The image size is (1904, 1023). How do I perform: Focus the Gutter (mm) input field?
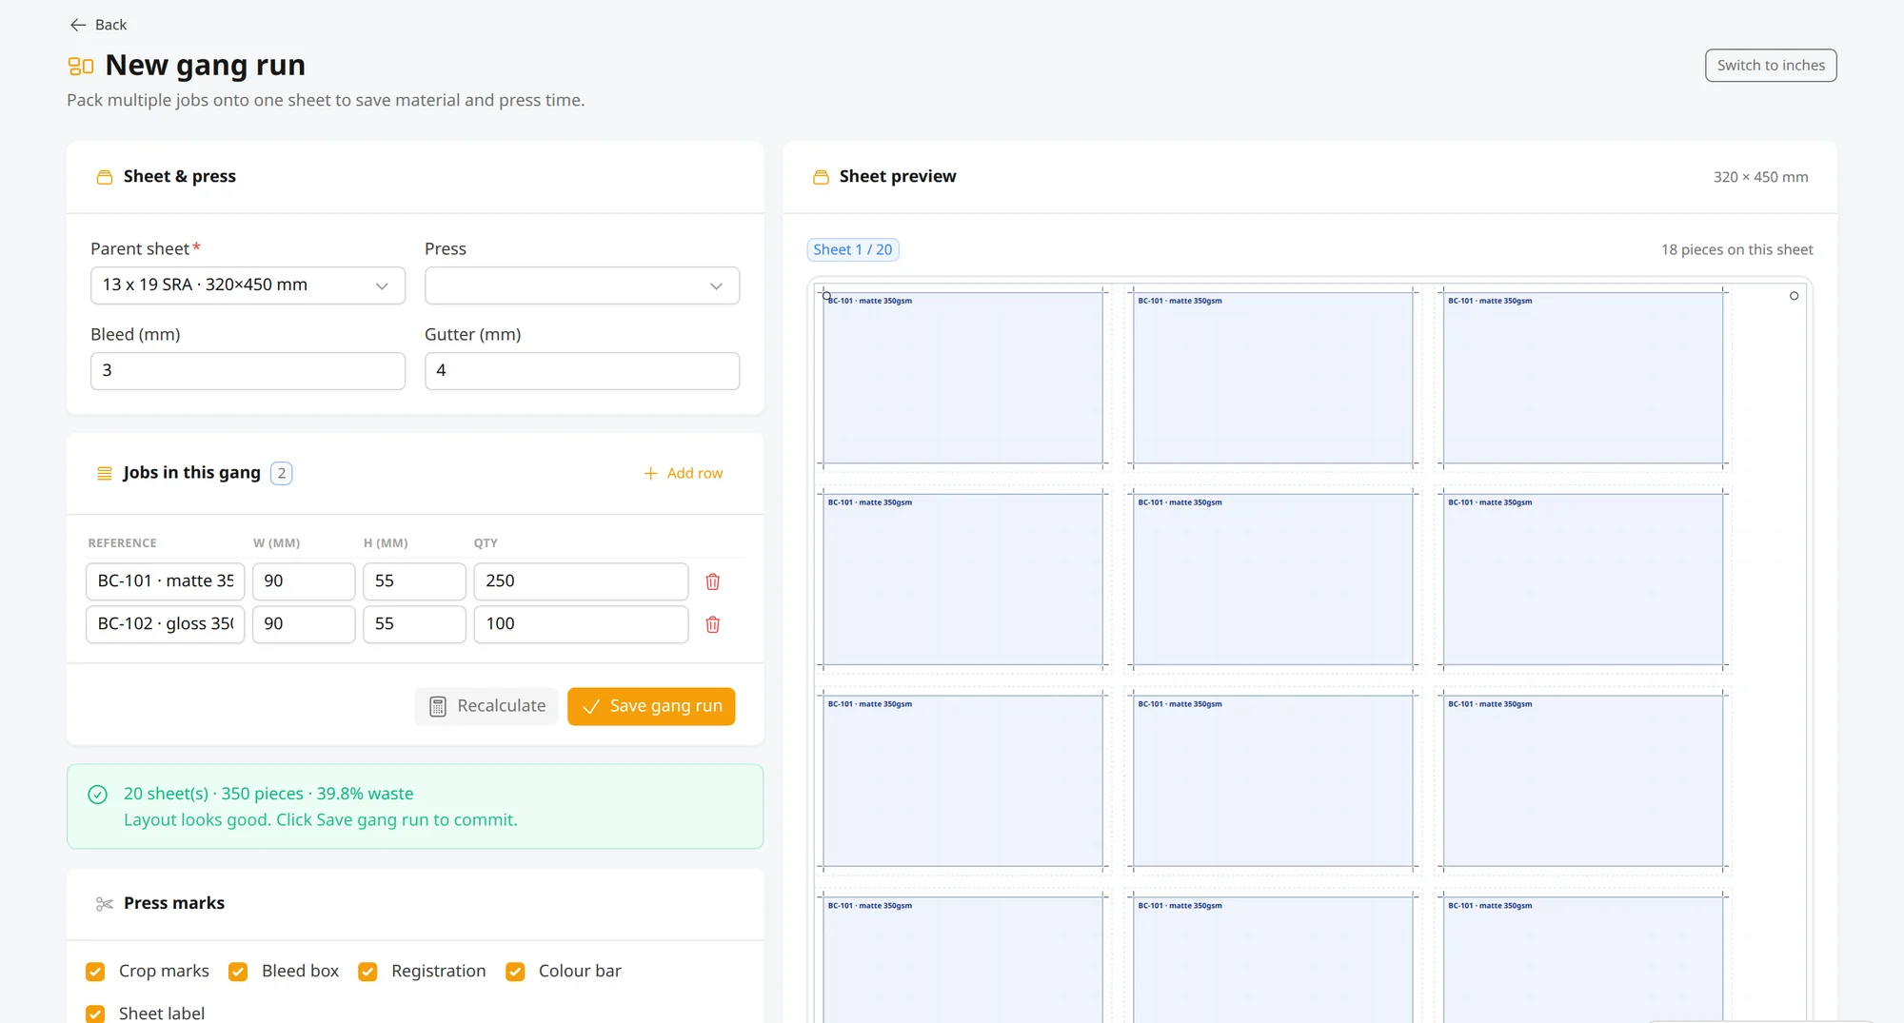[582, 371]
